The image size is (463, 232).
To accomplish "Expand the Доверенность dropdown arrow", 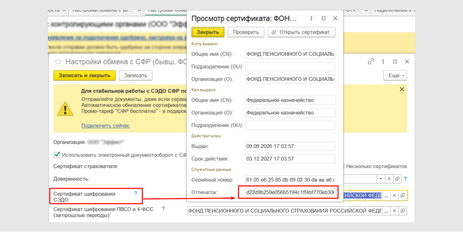I will (381, 179).
